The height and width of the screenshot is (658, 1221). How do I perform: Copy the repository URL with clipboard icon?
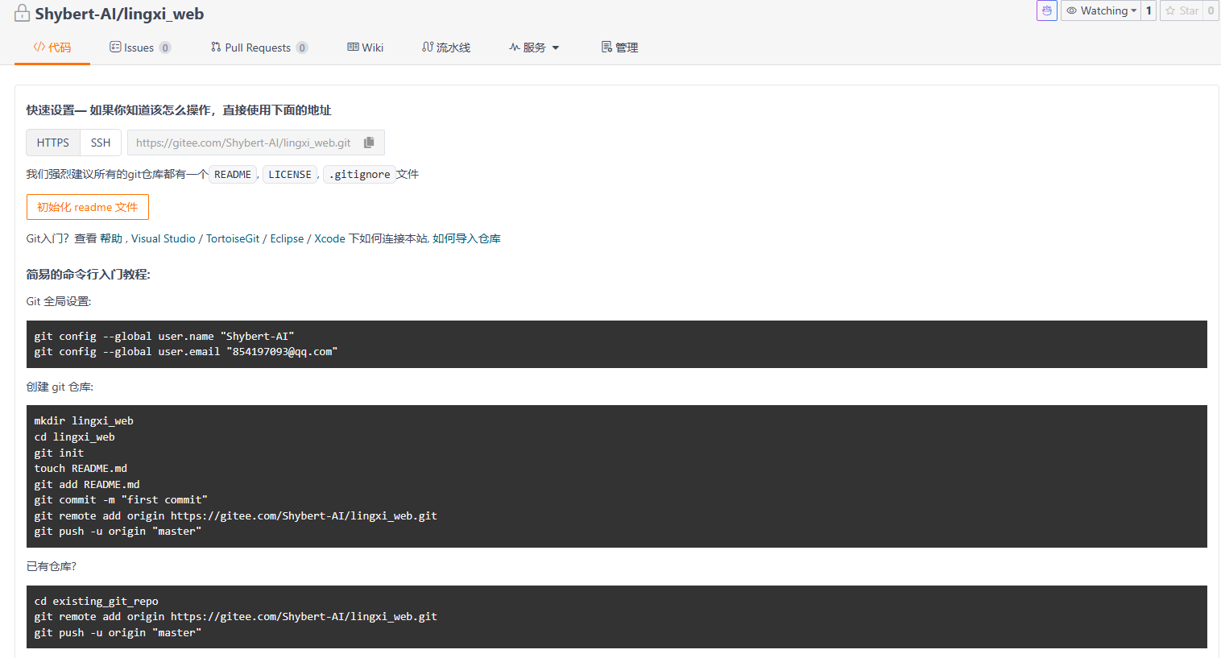[x=369, y=143]
